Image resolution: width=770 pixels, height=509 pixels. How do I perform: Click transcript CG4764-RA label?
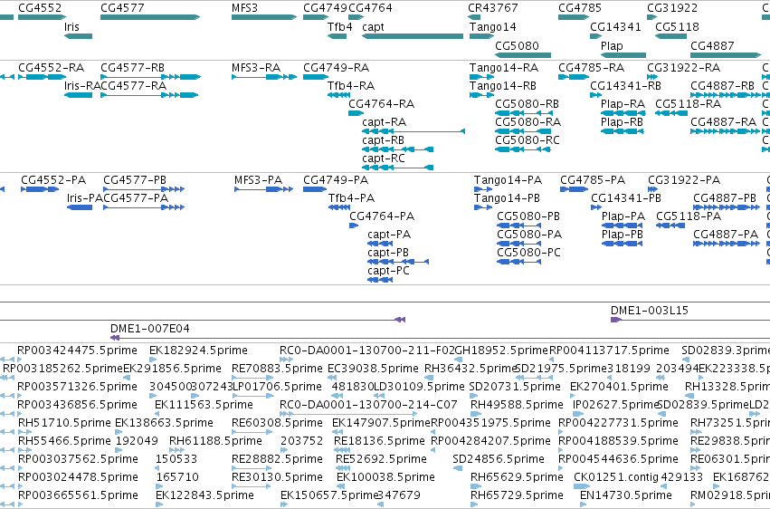click(382, 103)
